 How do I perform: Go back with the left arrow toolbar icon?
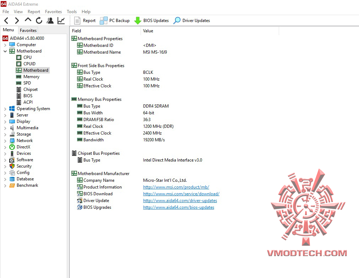tap(6, 21)
